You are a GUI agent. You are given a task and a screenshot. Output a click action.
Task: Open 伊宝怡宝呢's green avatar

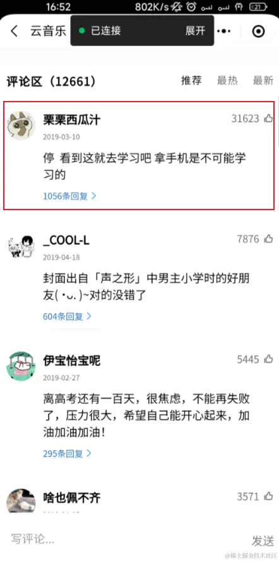coord(21,366)
